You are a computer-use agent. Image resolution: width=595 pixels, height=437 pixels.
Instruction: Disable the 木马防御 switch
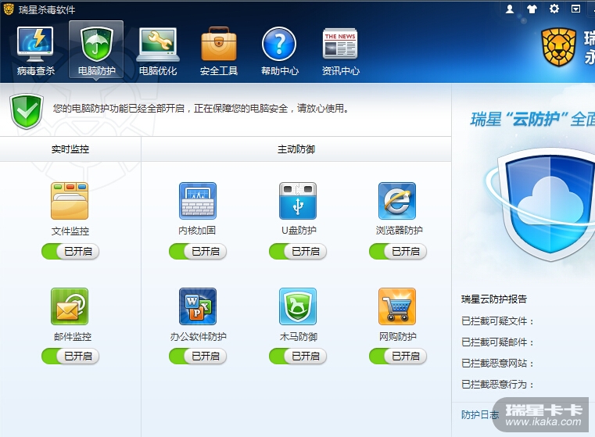pos(298,356)
